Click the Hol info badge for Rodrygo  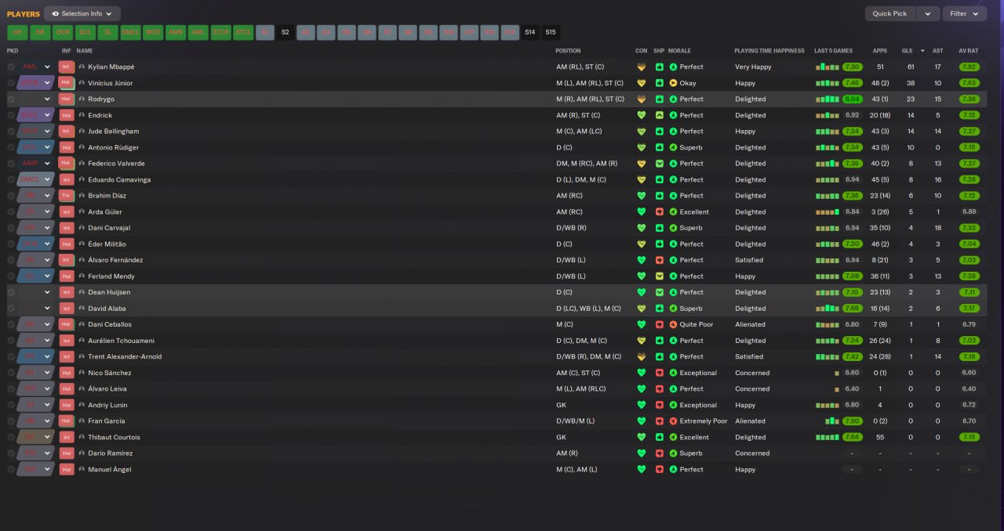pyautogui.click(x=67, y=99)
